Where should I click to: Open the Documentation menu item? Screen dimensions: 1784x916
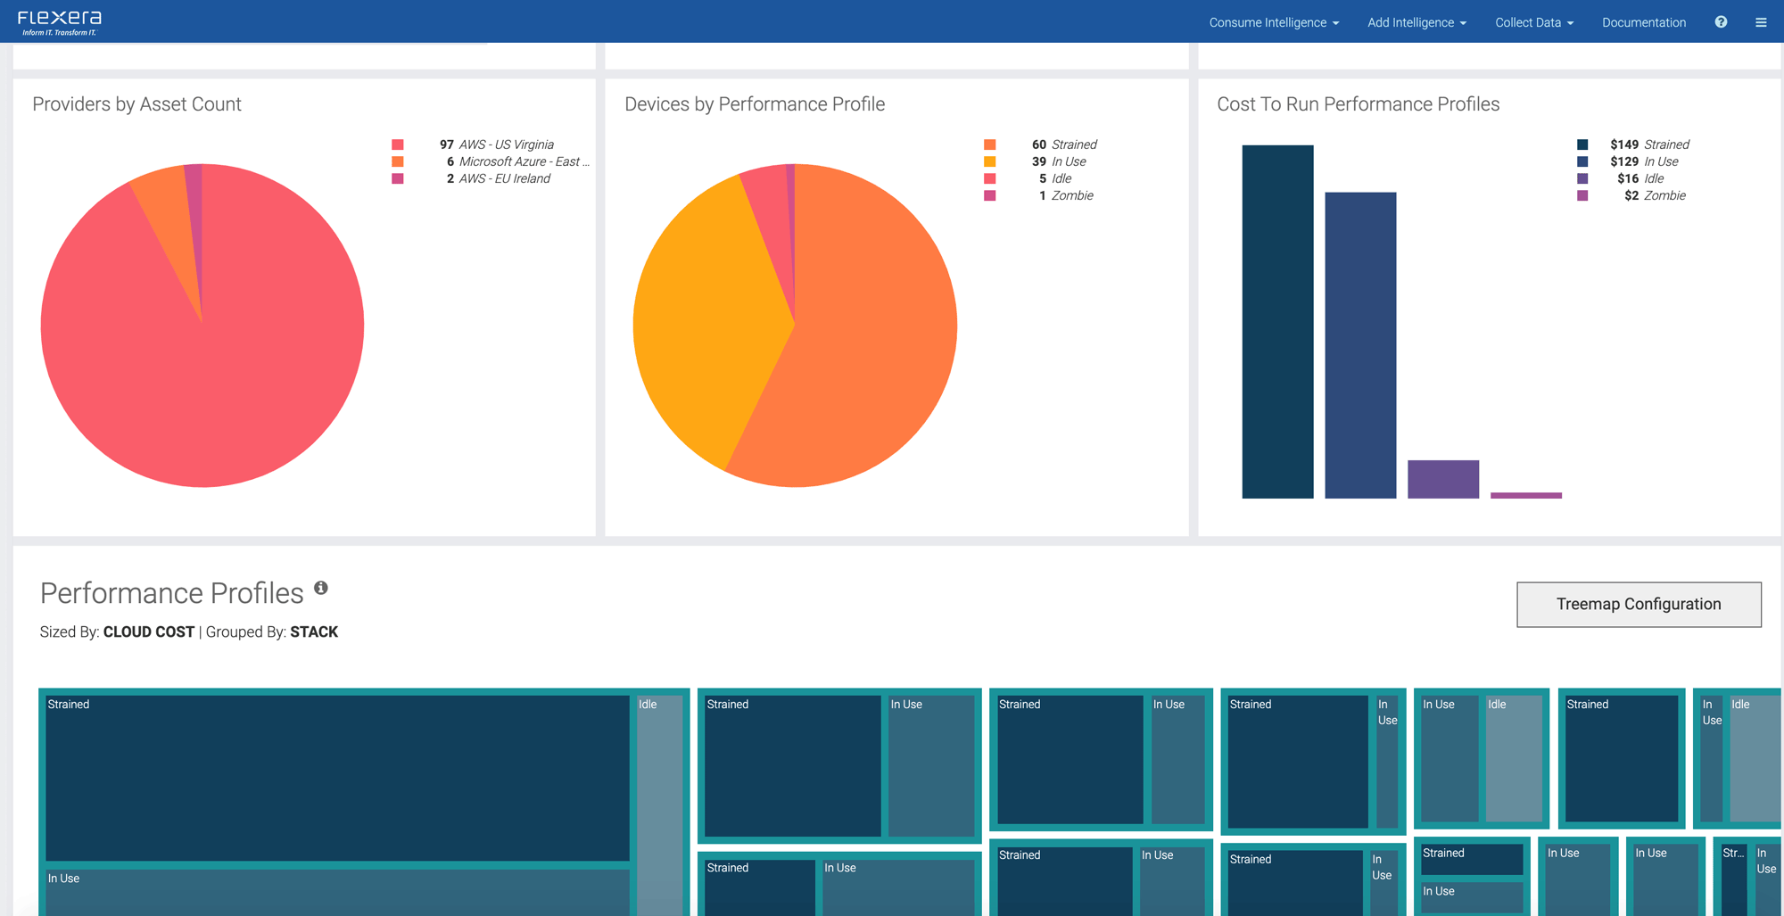[x=1643, y=22]
